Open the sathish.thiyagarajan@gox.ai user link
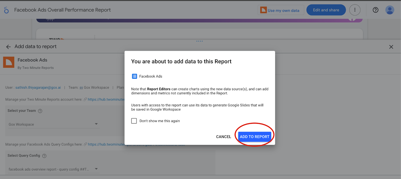Screen dimensions: 401x179 (38, 87)
